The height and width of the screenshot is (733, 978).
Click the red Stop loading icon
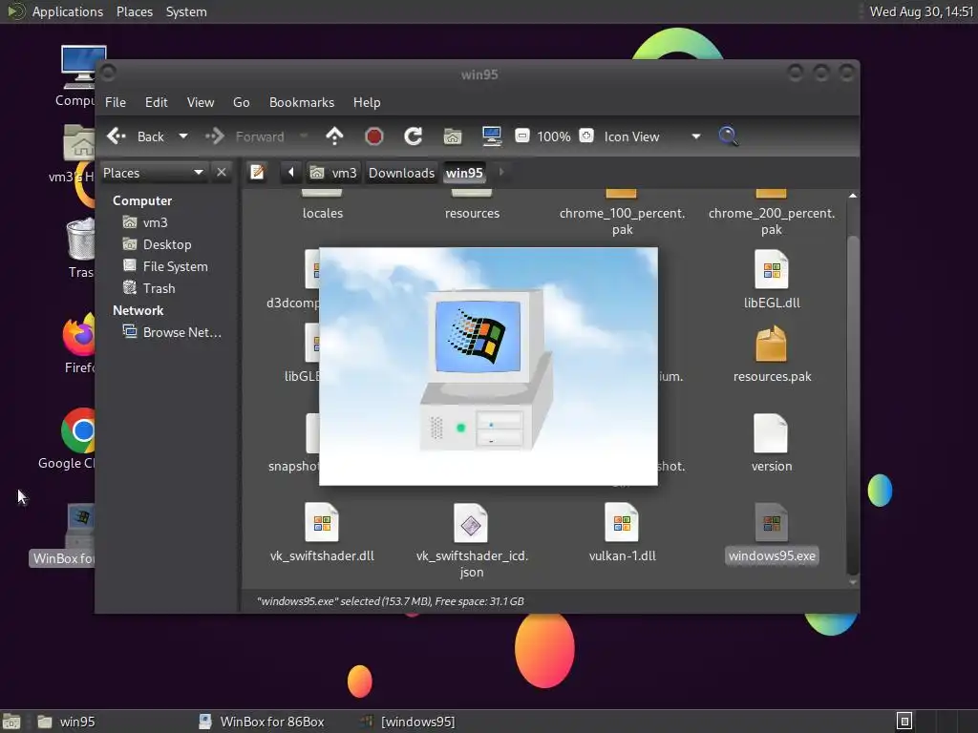pyautogui.click(x=373, y=136)
